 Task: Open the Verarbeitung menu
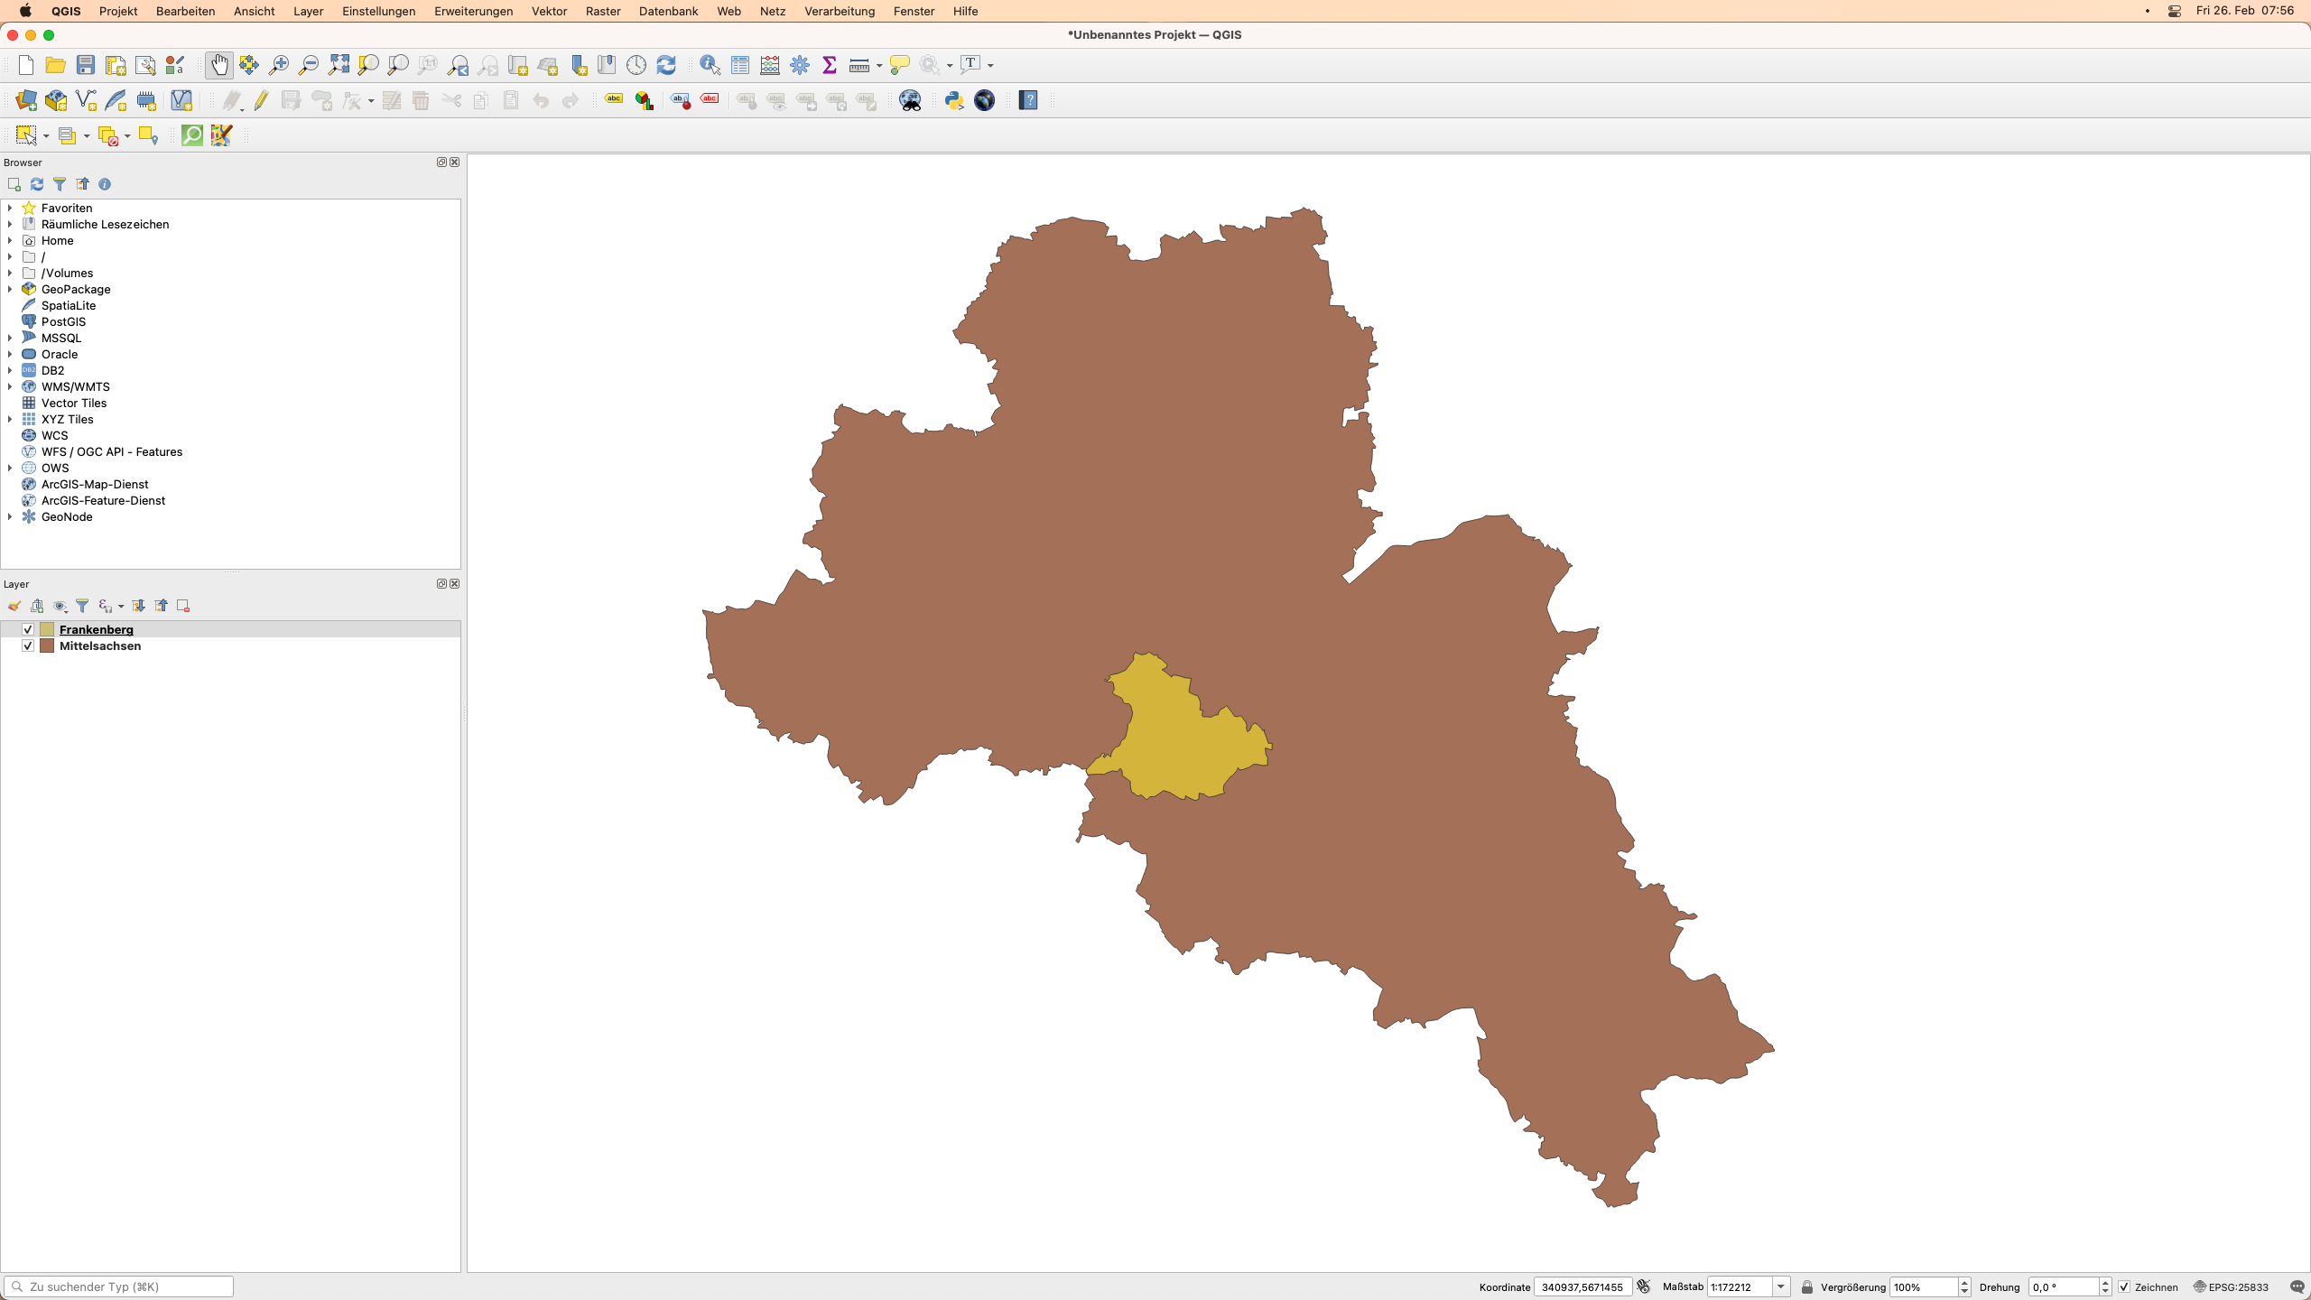click(x=840, y=11)
